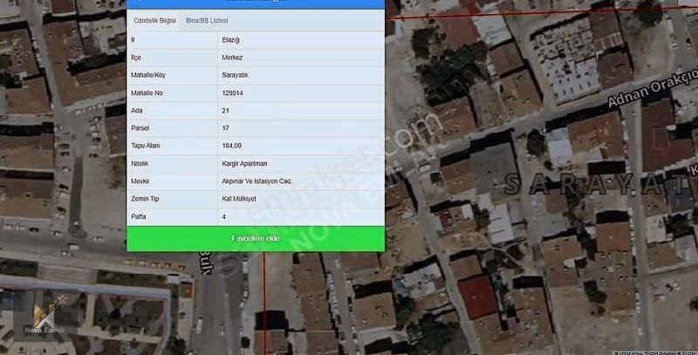Screen dimensions: 698x355
Task: Select the Öznitelik Bilgisi tab
Action: point(153,19)
